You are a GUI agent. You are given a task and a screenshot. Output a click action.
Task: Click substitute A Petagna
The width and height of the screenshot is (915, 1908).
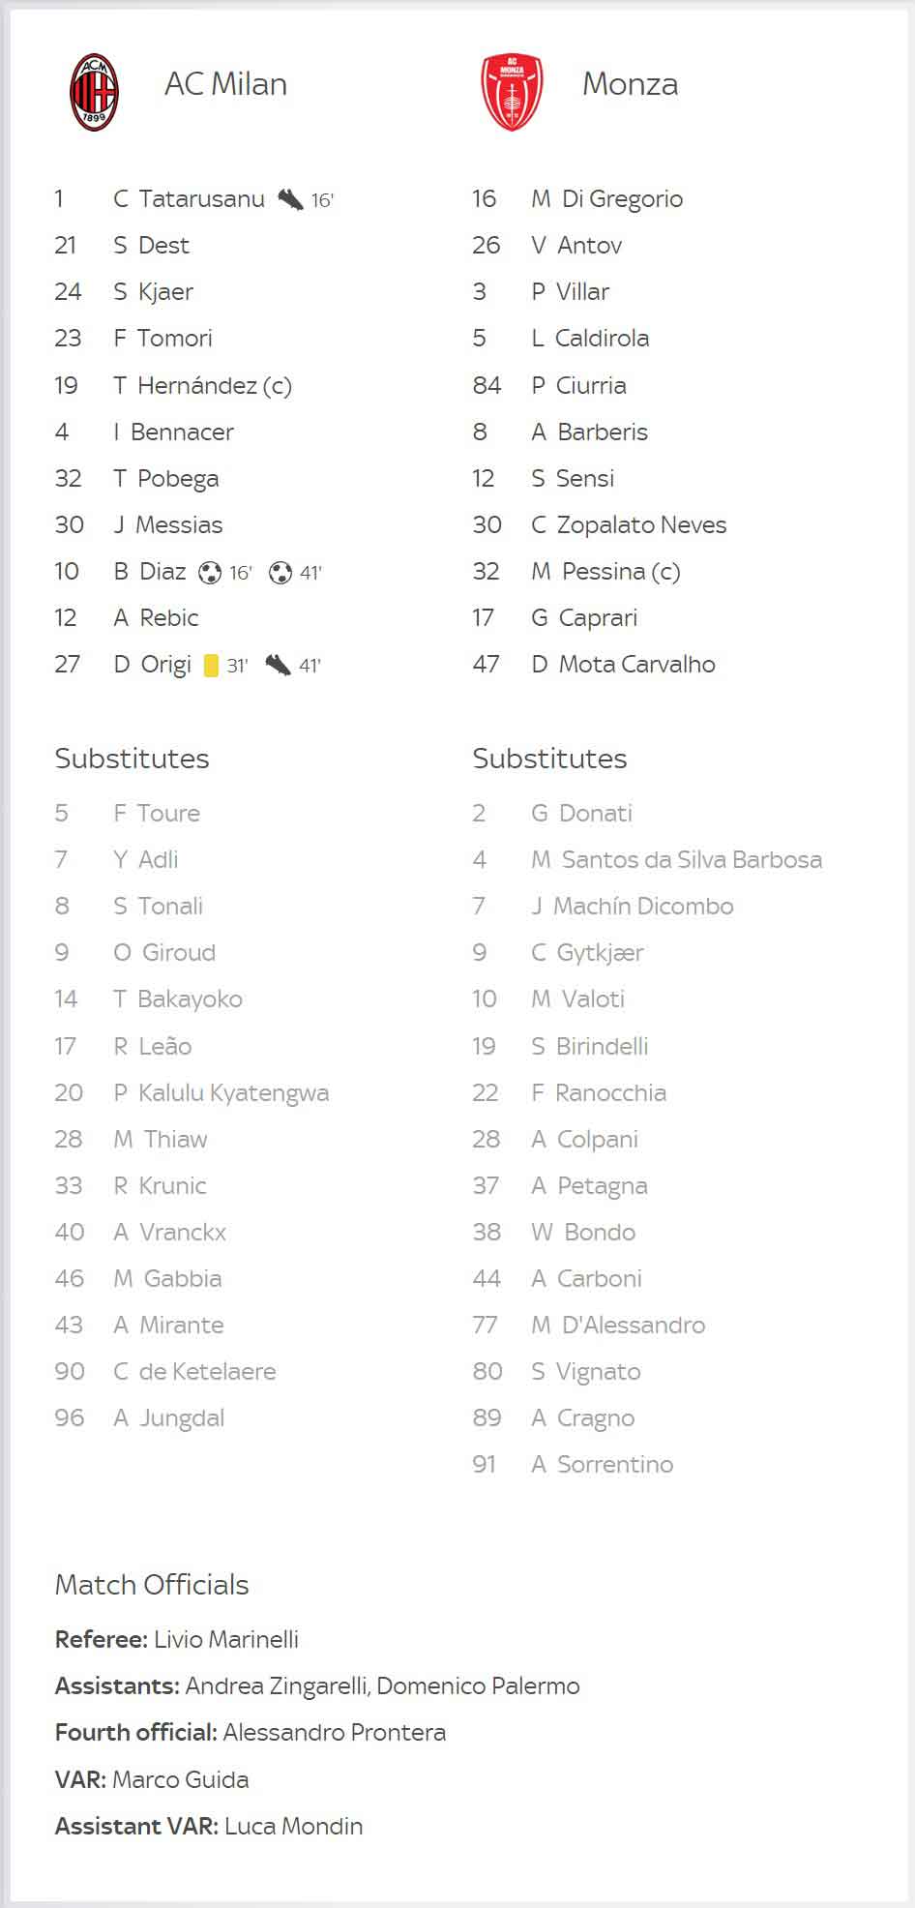pos(589,1186)
